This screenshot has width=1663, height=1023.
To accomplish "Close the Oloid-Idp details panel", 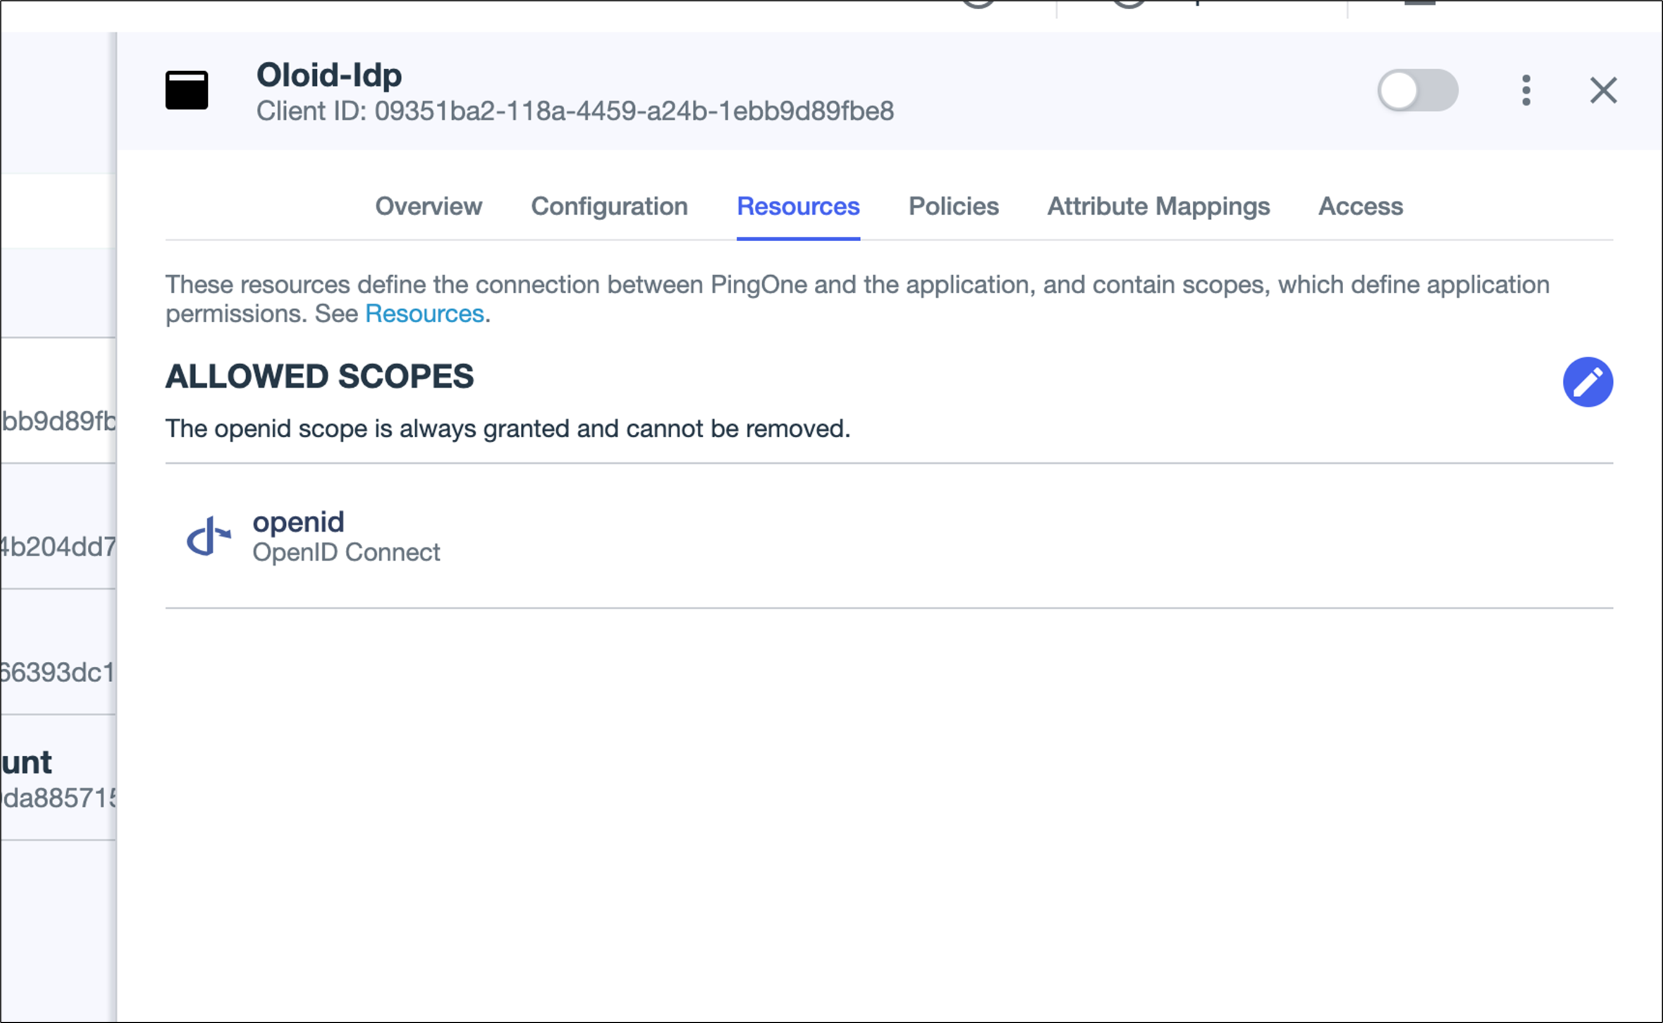I will (x=1604, y=90).
